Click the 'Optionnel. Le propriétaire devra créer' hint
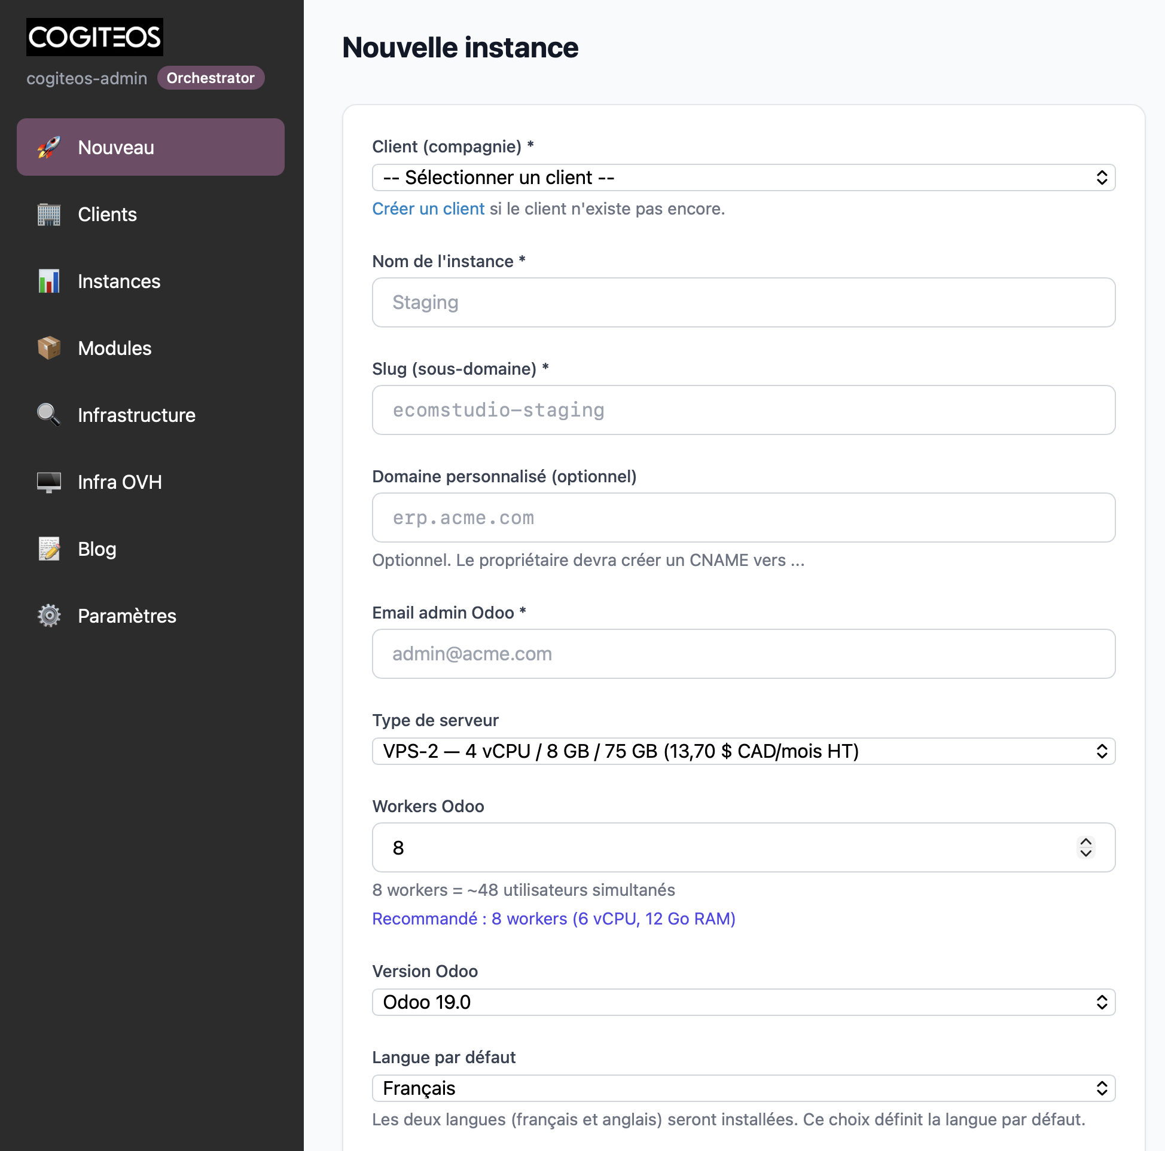The image size is (1165, 1151). click(x=588, y=560)
